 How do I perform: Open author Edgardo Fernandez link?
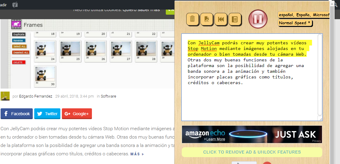point(36,96)
